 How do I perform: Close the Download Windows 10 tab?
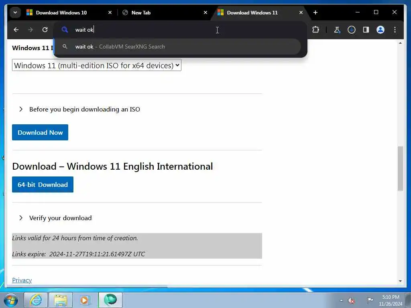click(110, 12)
